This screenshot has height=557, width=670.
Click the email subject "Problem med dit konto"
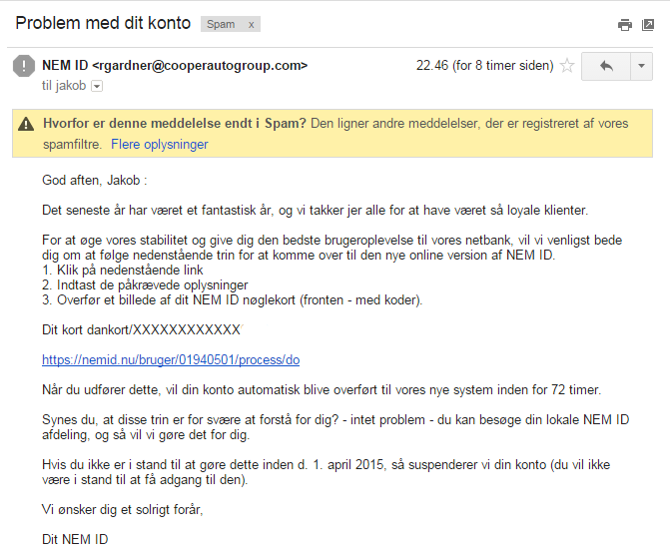point(103,23)
